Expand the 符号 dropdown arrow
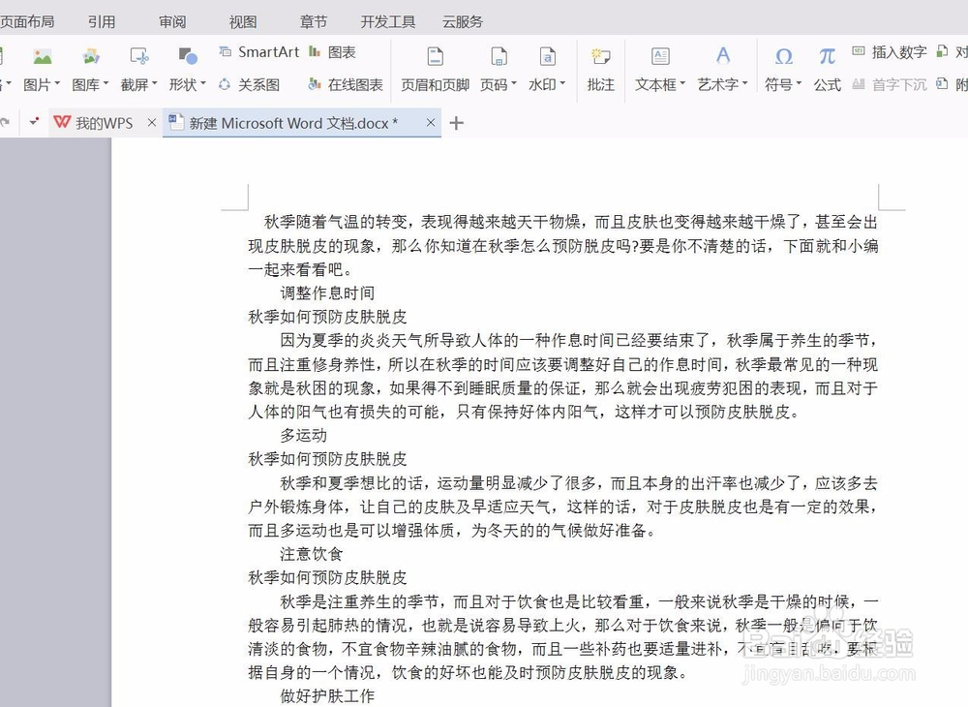The image size is (968, 707). pos(799,82)
